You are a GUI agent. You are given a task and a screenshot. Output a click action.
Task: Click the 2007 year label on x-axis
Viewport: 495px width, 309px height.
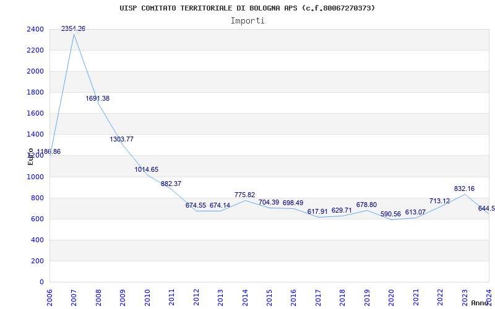coord(74,298)
